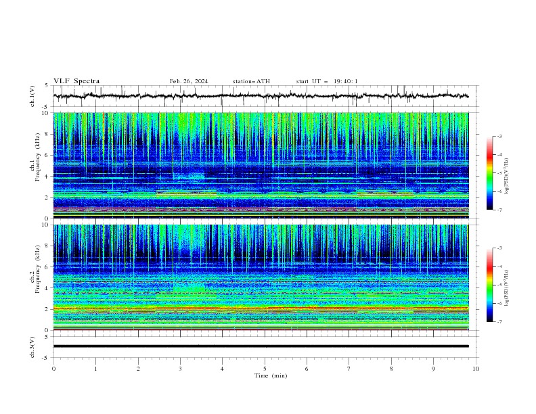Click the ch.2 Frequency (kHz) axis label
Screen dimensions: 536x414
click(35, 269)
